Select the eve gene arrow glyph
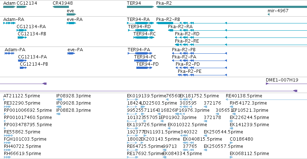The image size is (307, 159). [71, 14]
